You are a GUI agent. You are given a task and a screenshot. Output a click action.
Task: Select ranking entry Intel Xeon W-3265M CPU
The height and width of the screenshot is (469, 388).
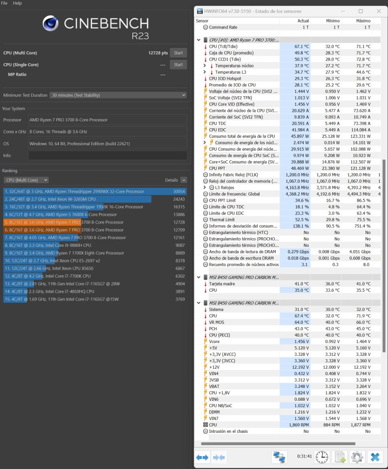pos(95,199)
